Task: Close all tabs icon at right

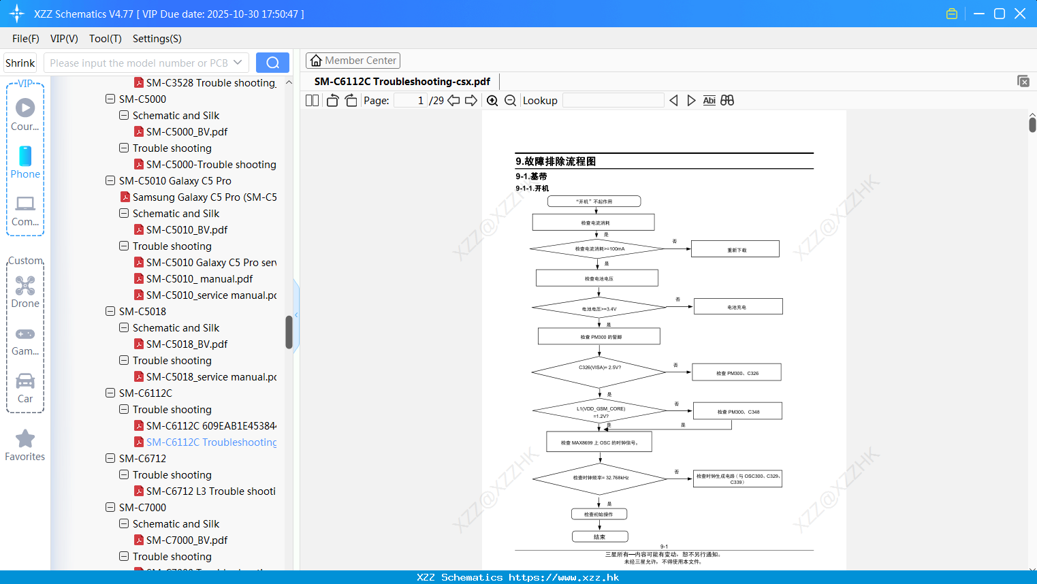Action: (1023, 81)
